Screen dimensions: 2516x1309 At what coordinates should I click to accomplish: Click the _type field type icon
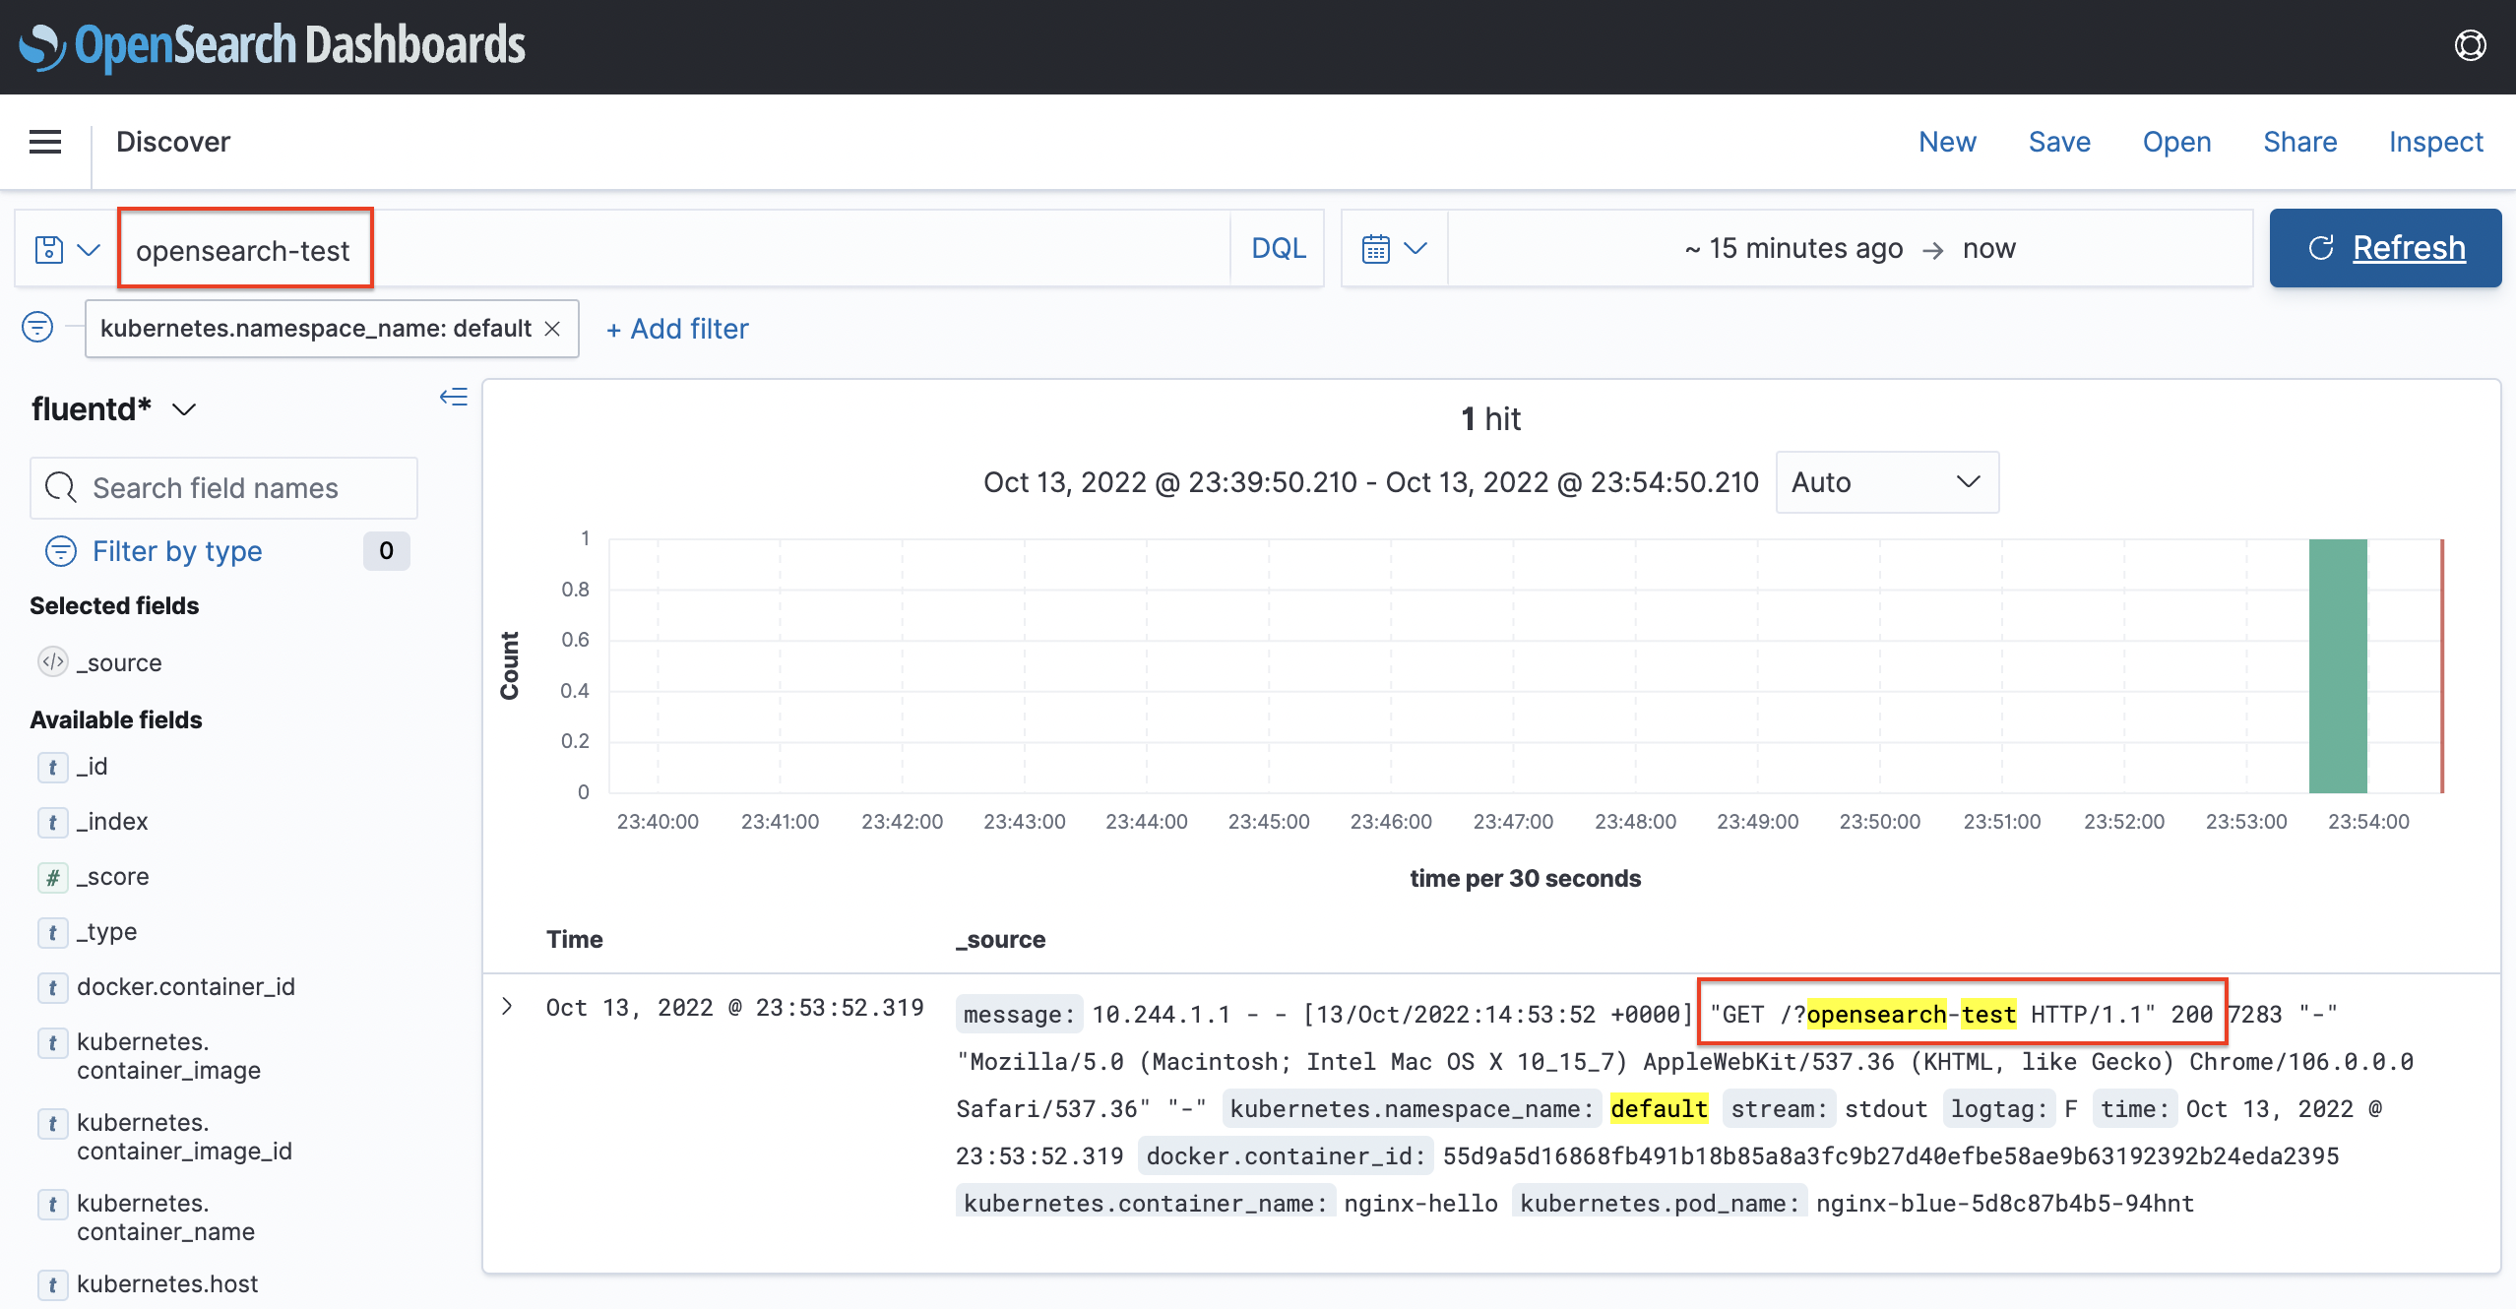click(x=53, y=932)
